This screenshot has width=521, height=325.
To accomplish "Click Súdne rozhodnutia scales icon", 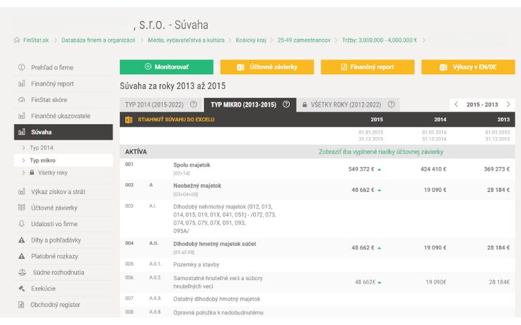I will 22,272.
